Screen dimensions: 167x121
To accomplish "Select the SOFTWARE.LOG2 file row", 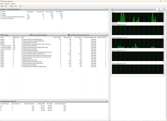I will 53,41.
